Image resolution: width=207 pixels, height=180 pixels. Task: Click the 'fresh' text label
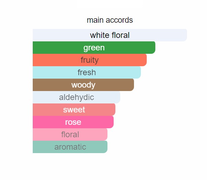coord(87,72)
